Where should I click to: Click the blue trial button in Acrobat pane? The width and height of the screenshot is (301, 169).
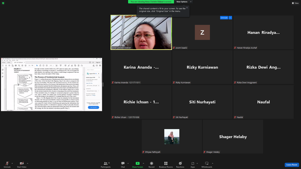pyautogui.click(x=94, y=108)
